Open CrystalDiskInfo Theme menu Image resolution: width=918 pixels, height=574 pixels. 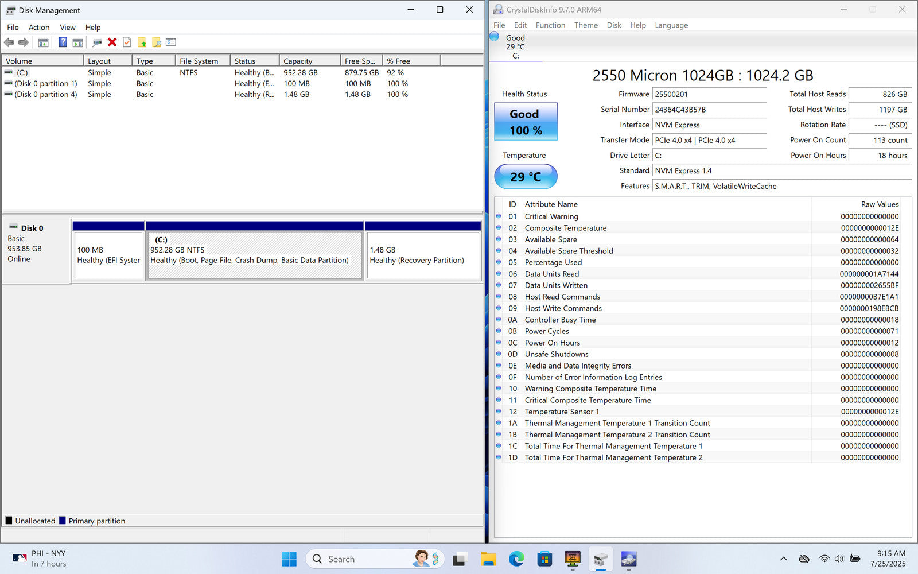586,25
